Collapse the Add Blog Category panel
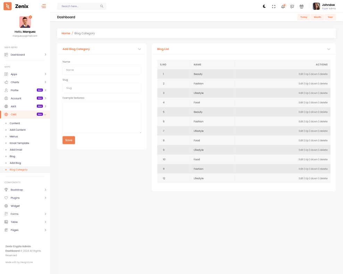Viewport: 343px width, 274px height. pos(139,49)
